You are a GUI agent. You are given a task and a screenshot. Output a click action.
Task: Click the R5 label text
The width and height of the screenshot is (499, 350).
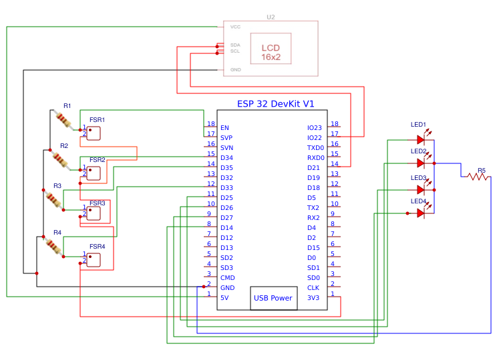point(482,171)
